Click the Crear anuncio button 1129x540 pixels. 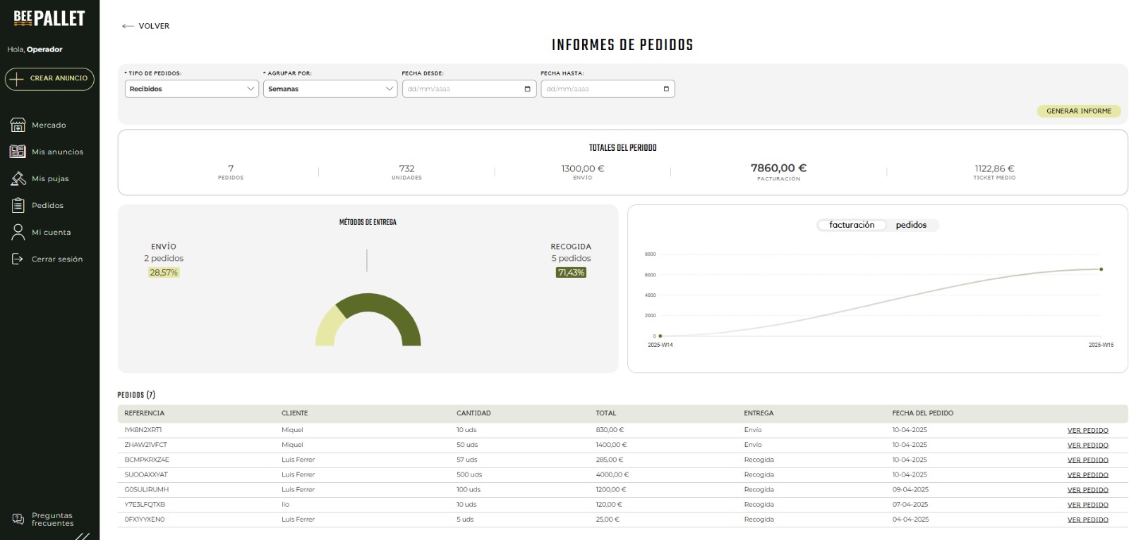click(x=49, y=78)
